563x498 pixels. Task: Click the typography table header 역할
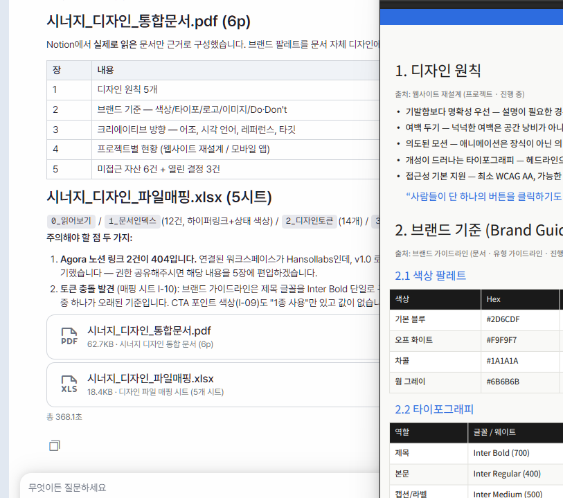tap(429, 432)
